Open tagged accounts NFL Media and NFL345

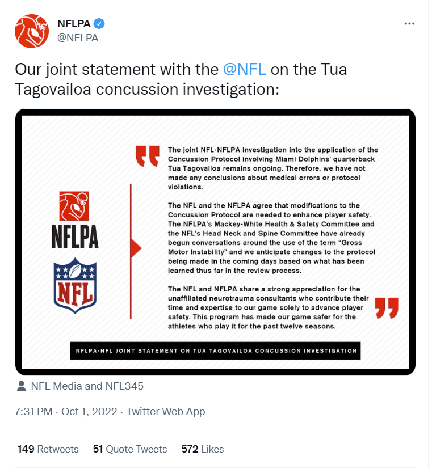point(87,386)
